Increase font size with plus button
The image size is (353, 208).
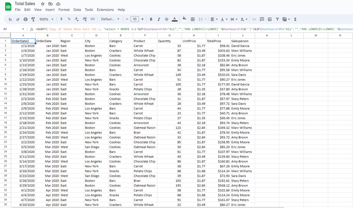[142, 19]
